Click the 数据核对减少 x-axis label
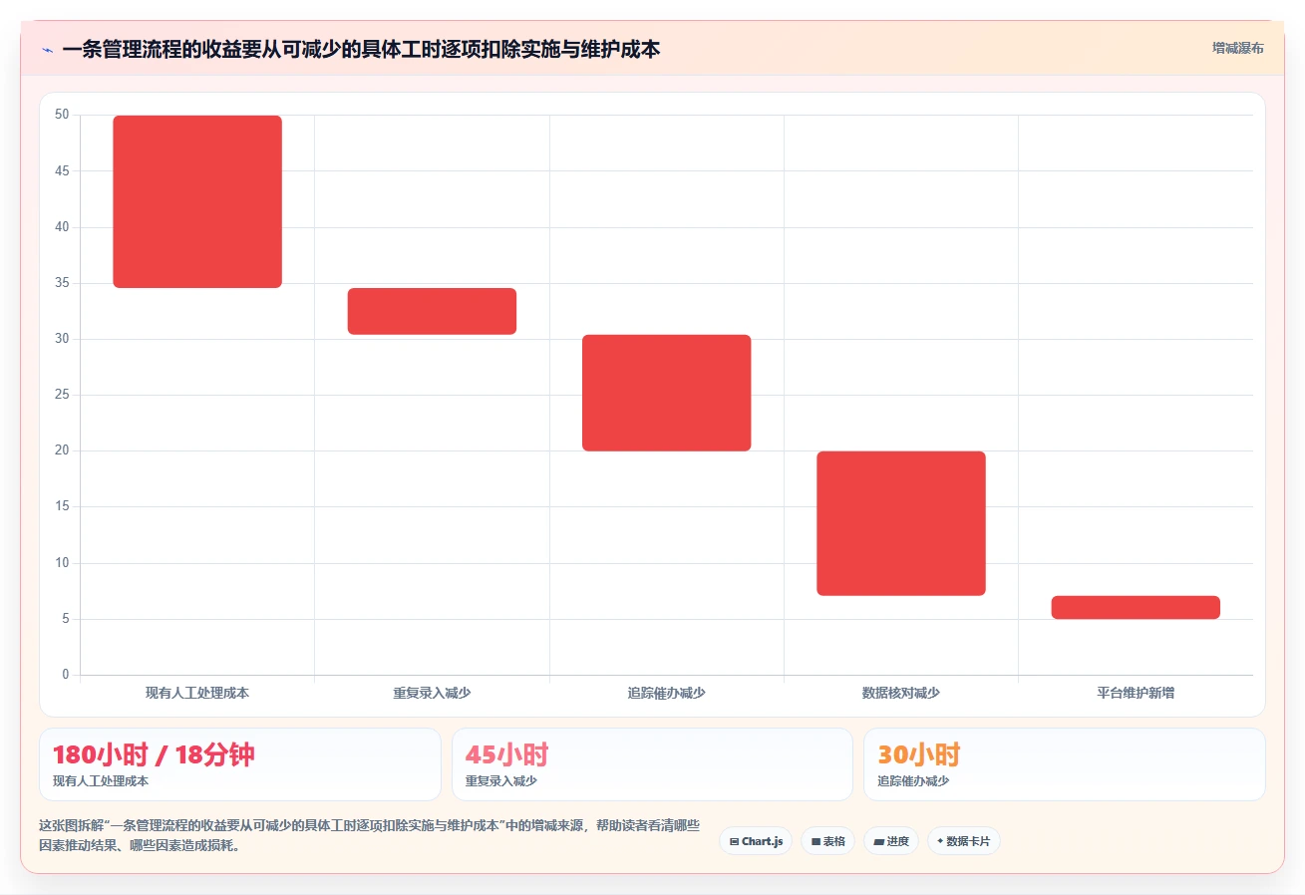This screenshot has height=895, width=1305. (x=901, y=693)
